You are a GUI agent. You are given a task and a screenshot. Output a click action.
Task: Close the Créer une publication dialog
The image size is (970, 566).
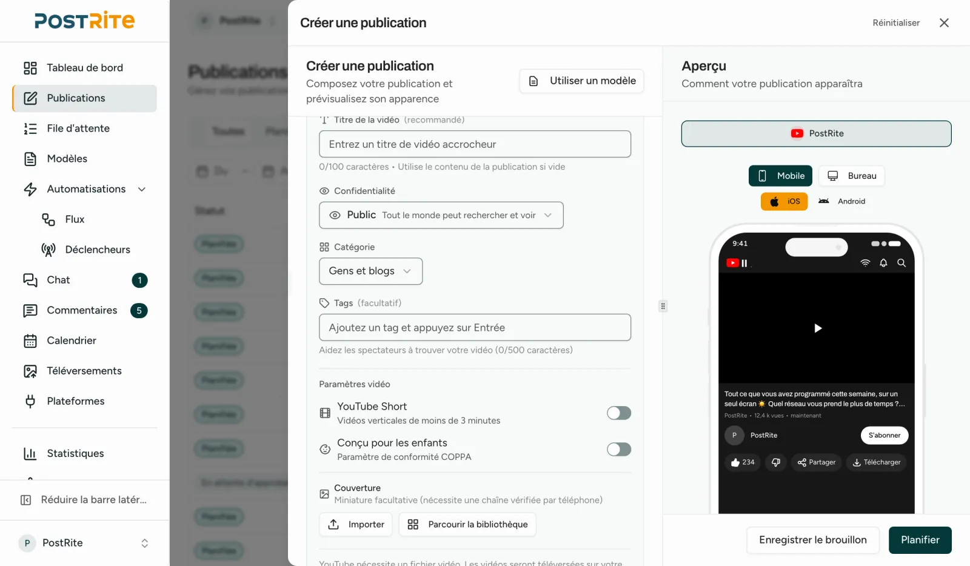coord(944,23)
